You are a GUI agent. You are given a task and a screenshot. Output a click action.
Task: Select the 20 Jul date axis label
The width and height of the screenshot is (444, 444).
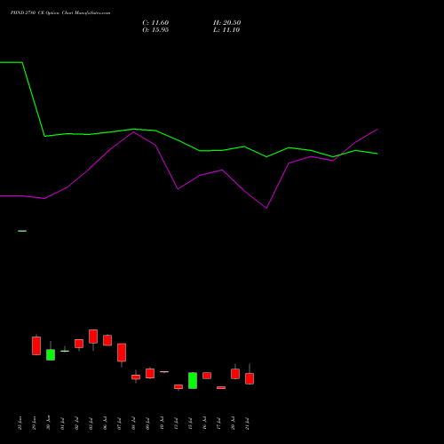(233, 423)
